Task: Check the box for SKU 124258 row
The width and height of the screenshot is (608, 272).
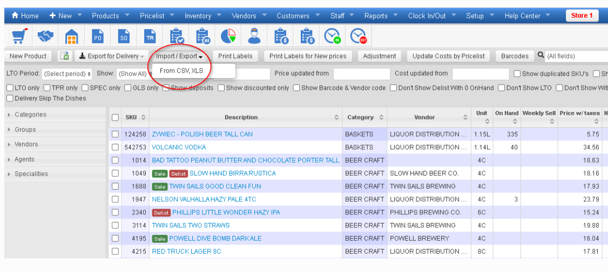Action: pos(115,134)
